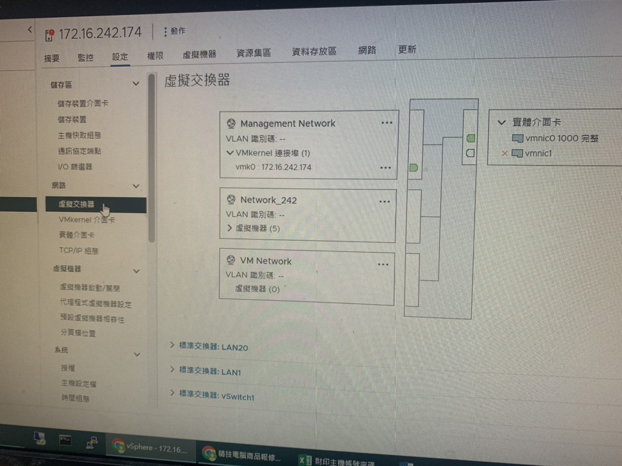Open VM Network options ellipsis

coord(383,265)
